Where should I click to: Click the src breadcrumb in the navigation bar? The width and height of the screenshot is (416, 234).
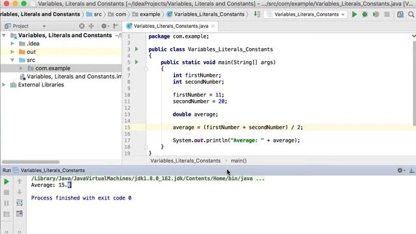[x=94, y=14]
